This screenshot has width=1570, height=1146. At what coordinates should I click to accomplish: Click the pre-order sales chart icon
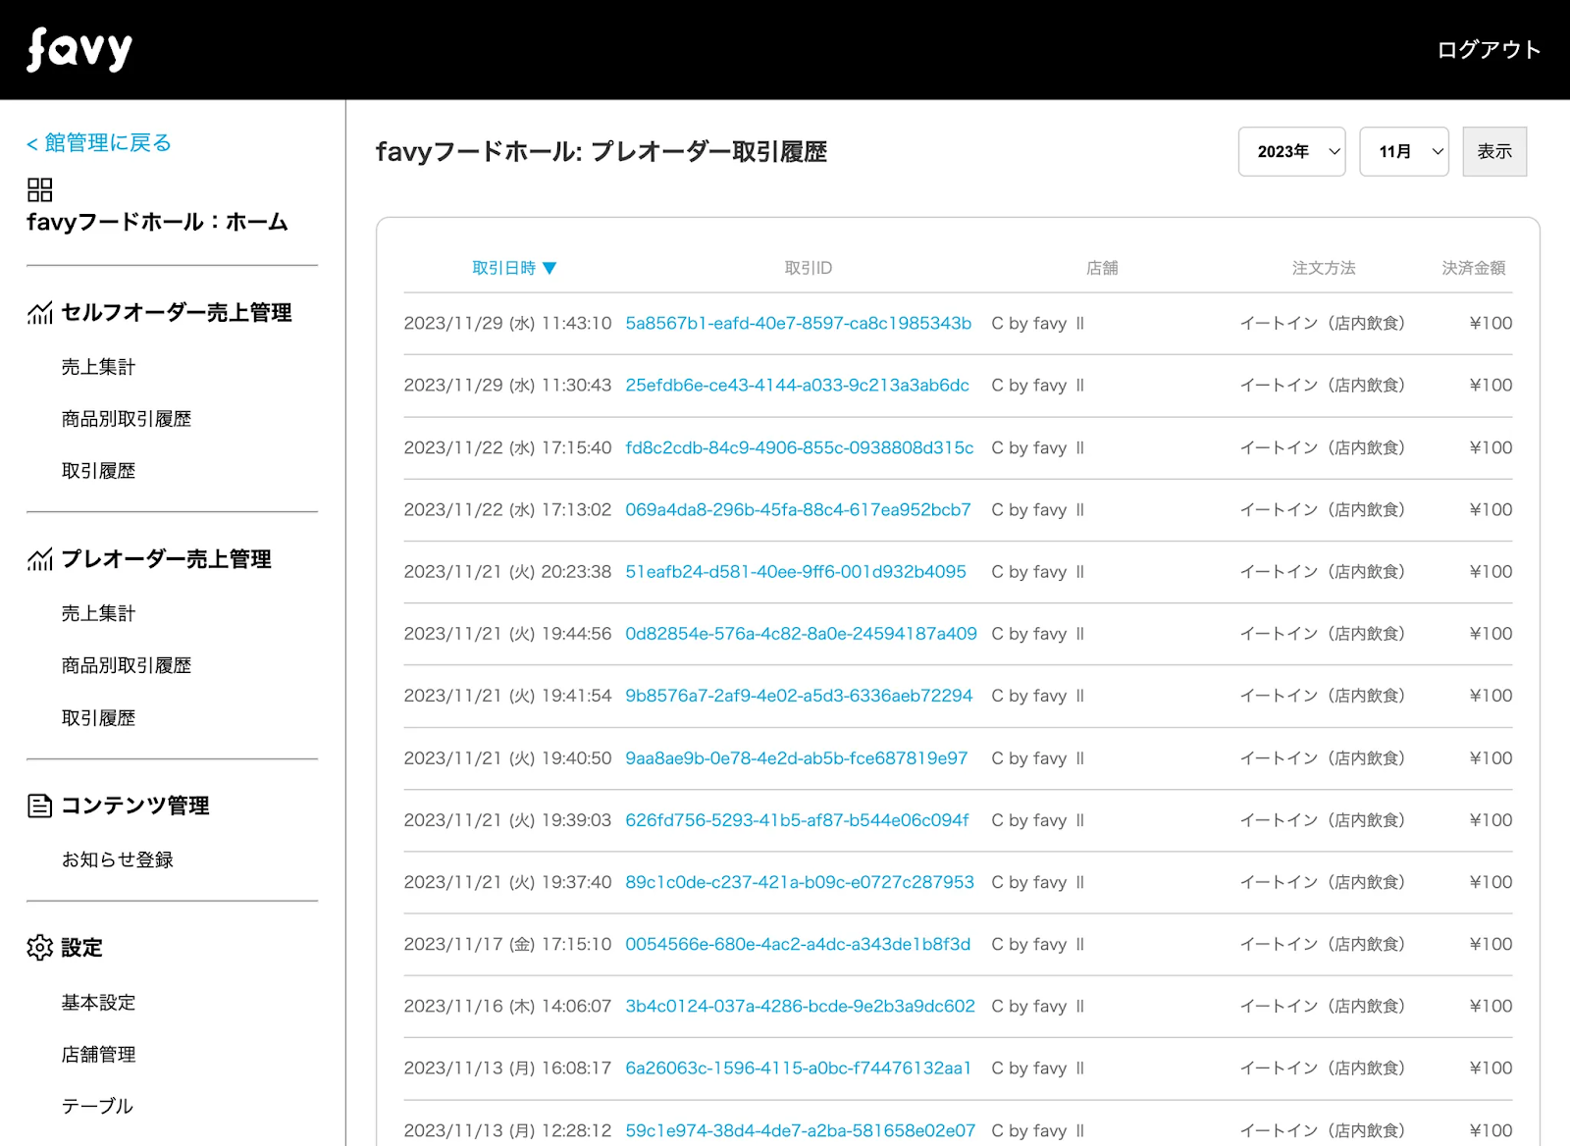39,559
